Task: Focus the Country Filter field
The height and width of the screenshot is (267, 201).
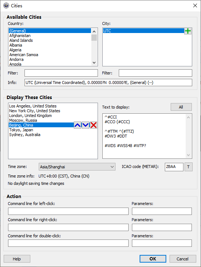Action: point(61,73)
